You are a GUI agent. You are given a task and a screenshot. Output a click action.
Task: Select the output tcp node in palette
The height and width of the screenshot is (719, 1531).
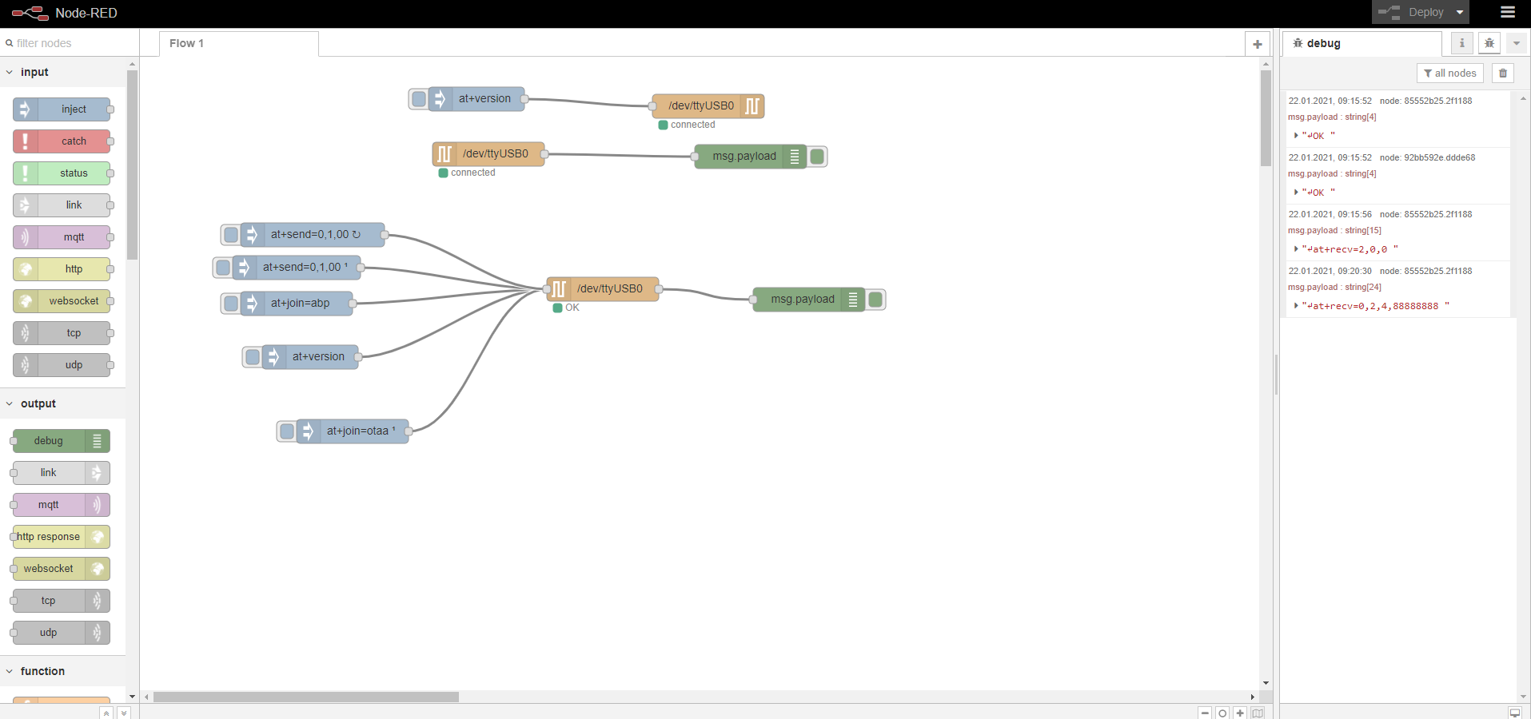point(62,601)
